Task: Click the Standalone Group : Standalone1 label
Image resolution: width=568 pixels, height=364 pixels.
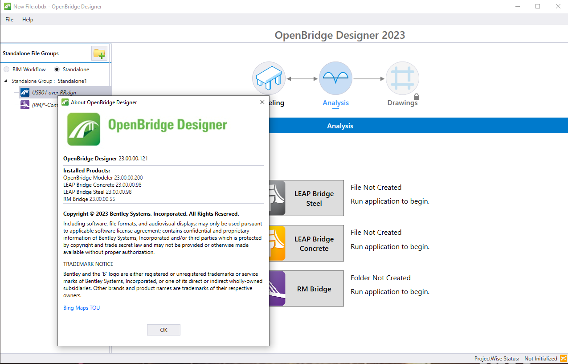Action: coord(49,81)
